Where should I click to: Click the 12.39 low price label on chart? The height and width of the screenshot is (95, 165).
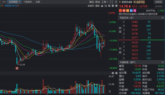pyautogui.click(x=22, y=65)
